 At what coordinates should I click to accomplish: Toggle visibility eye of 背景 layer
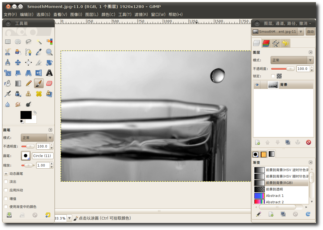(x=257, y=85)
